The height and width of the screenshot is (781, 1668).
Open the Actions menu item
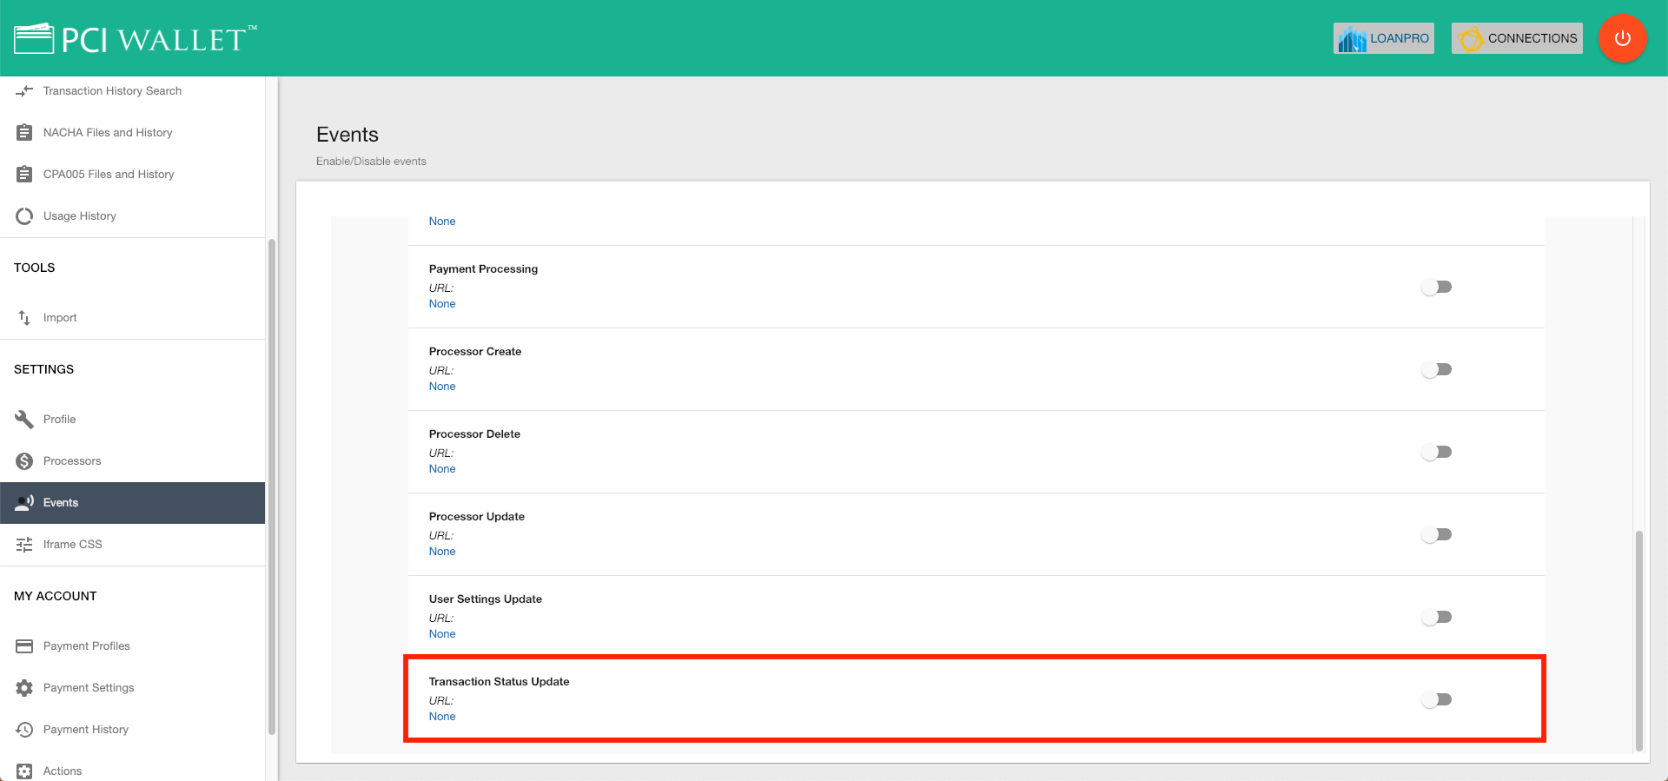point(132,771)
